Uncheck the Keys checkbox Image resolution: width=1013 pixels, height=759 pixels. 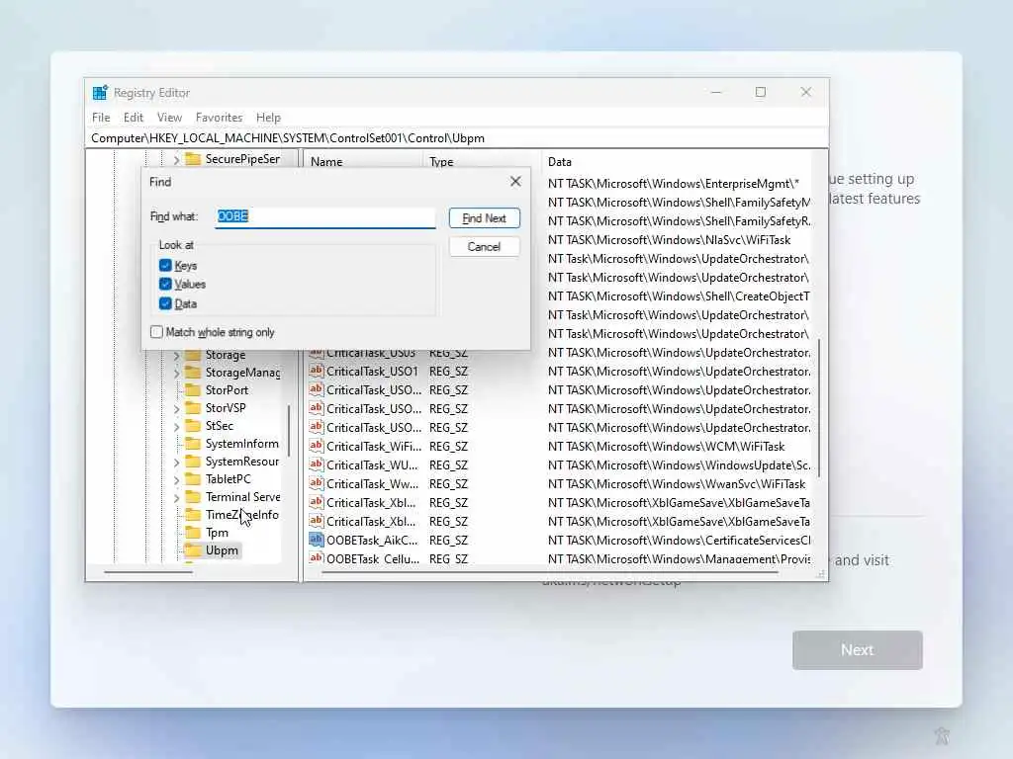click(165, 265)
